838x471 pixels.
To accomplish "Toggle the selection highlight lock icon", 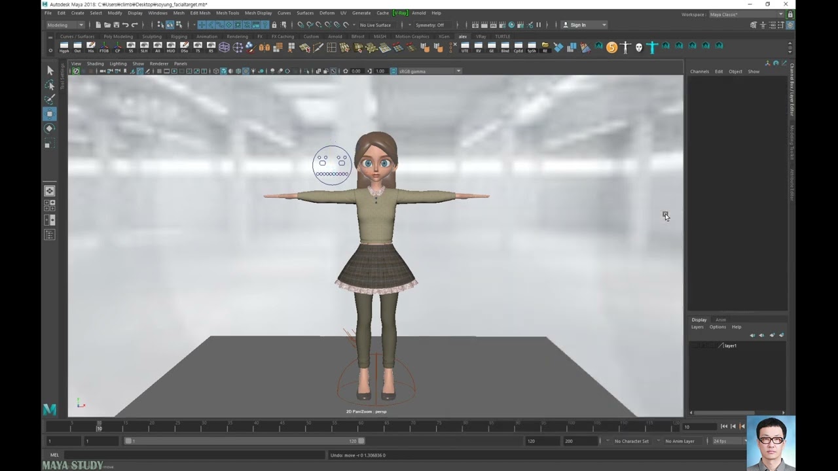I will tap(274, 25).
